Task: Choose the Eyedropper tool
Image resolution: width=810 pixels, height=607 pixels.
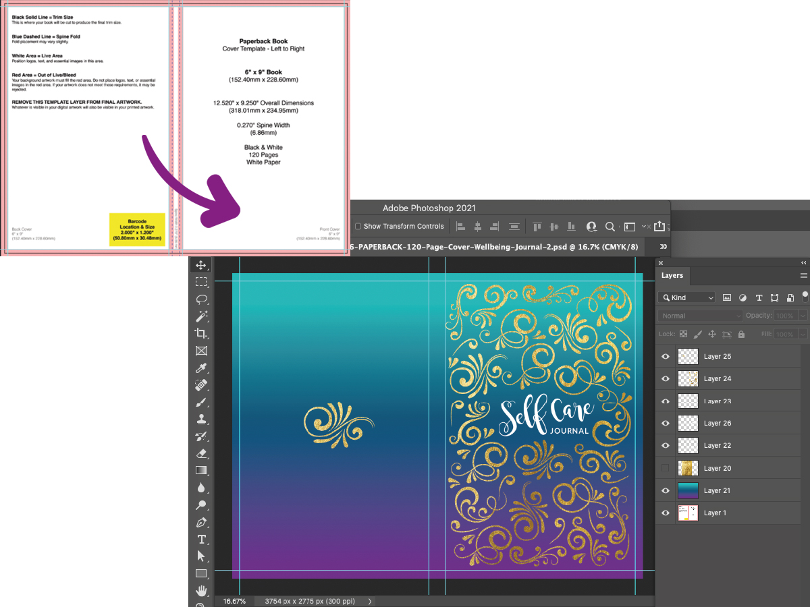Action: tap(201, 368)
